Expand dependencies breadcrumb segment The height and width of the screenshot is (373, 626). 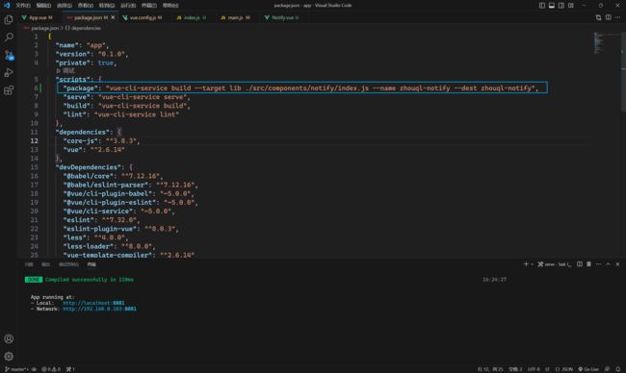83,28
